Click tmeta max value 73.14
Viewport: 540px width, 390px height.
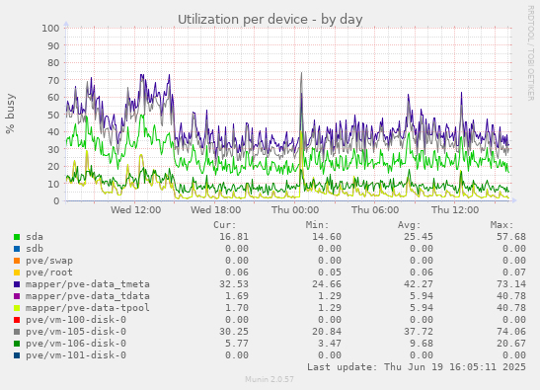[511, 284]
